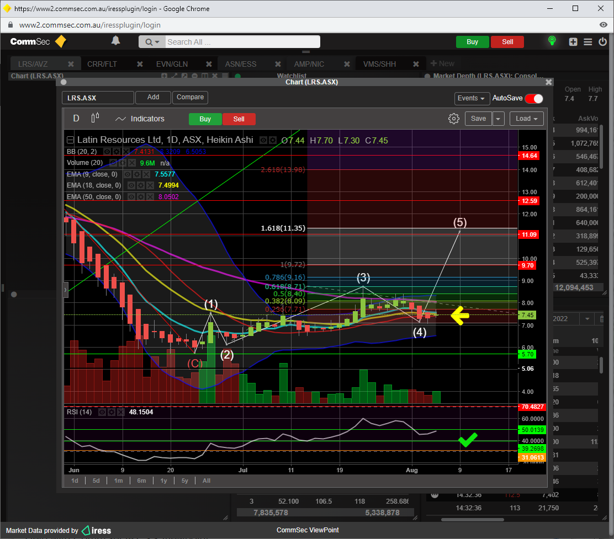
Task: Switch to the EVN/GLN tab
Action: [x=172, y=64]
